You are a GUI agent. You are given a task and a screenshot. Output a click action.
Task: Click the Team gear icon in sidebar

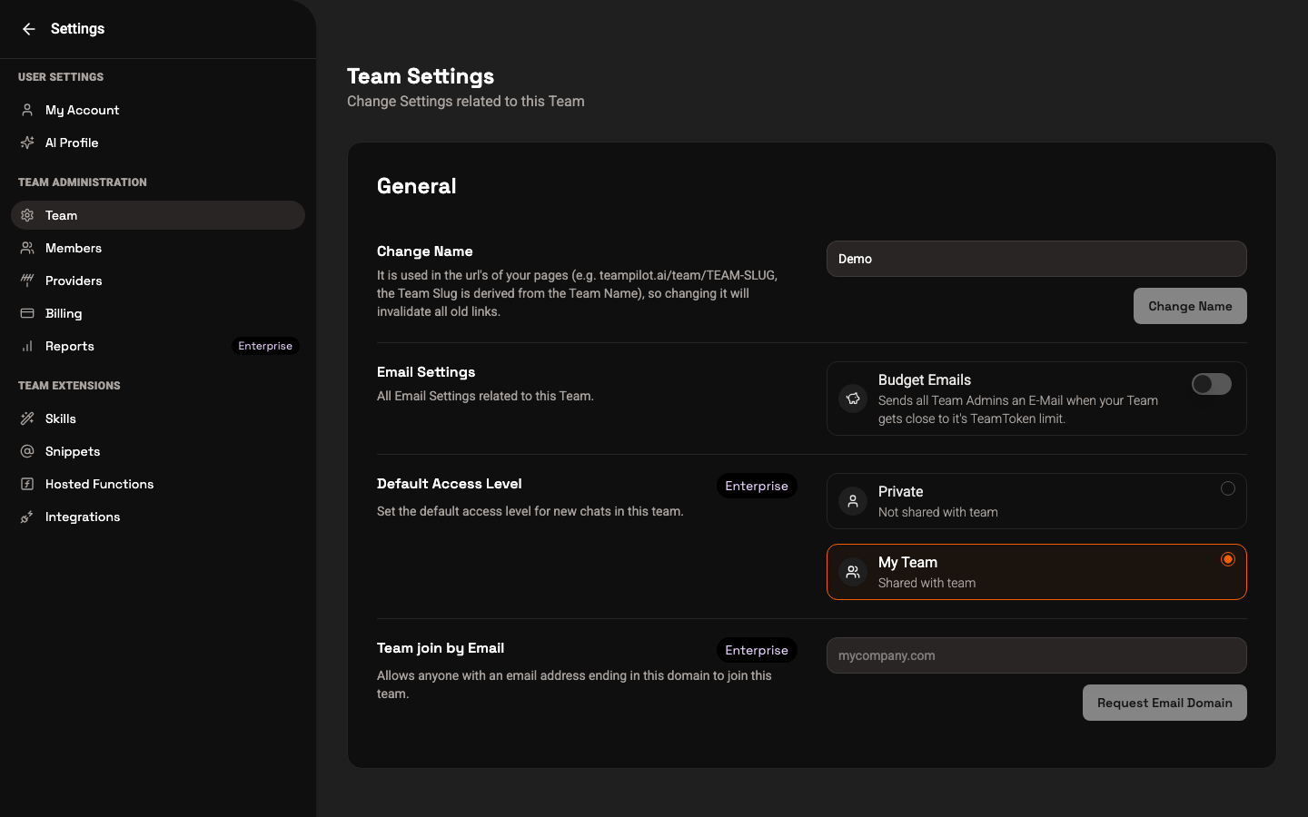coord(27,215)
